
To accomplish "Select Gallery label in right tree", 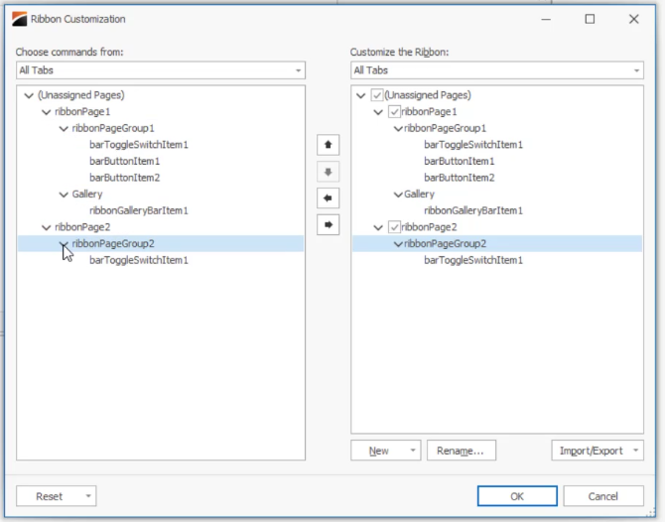I will (419, 195).
